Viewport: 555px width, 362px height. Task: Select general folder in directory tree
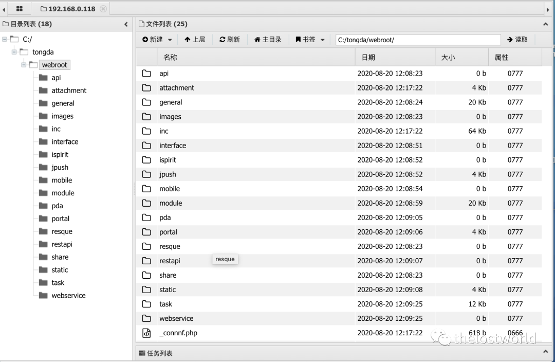[63, 103]
